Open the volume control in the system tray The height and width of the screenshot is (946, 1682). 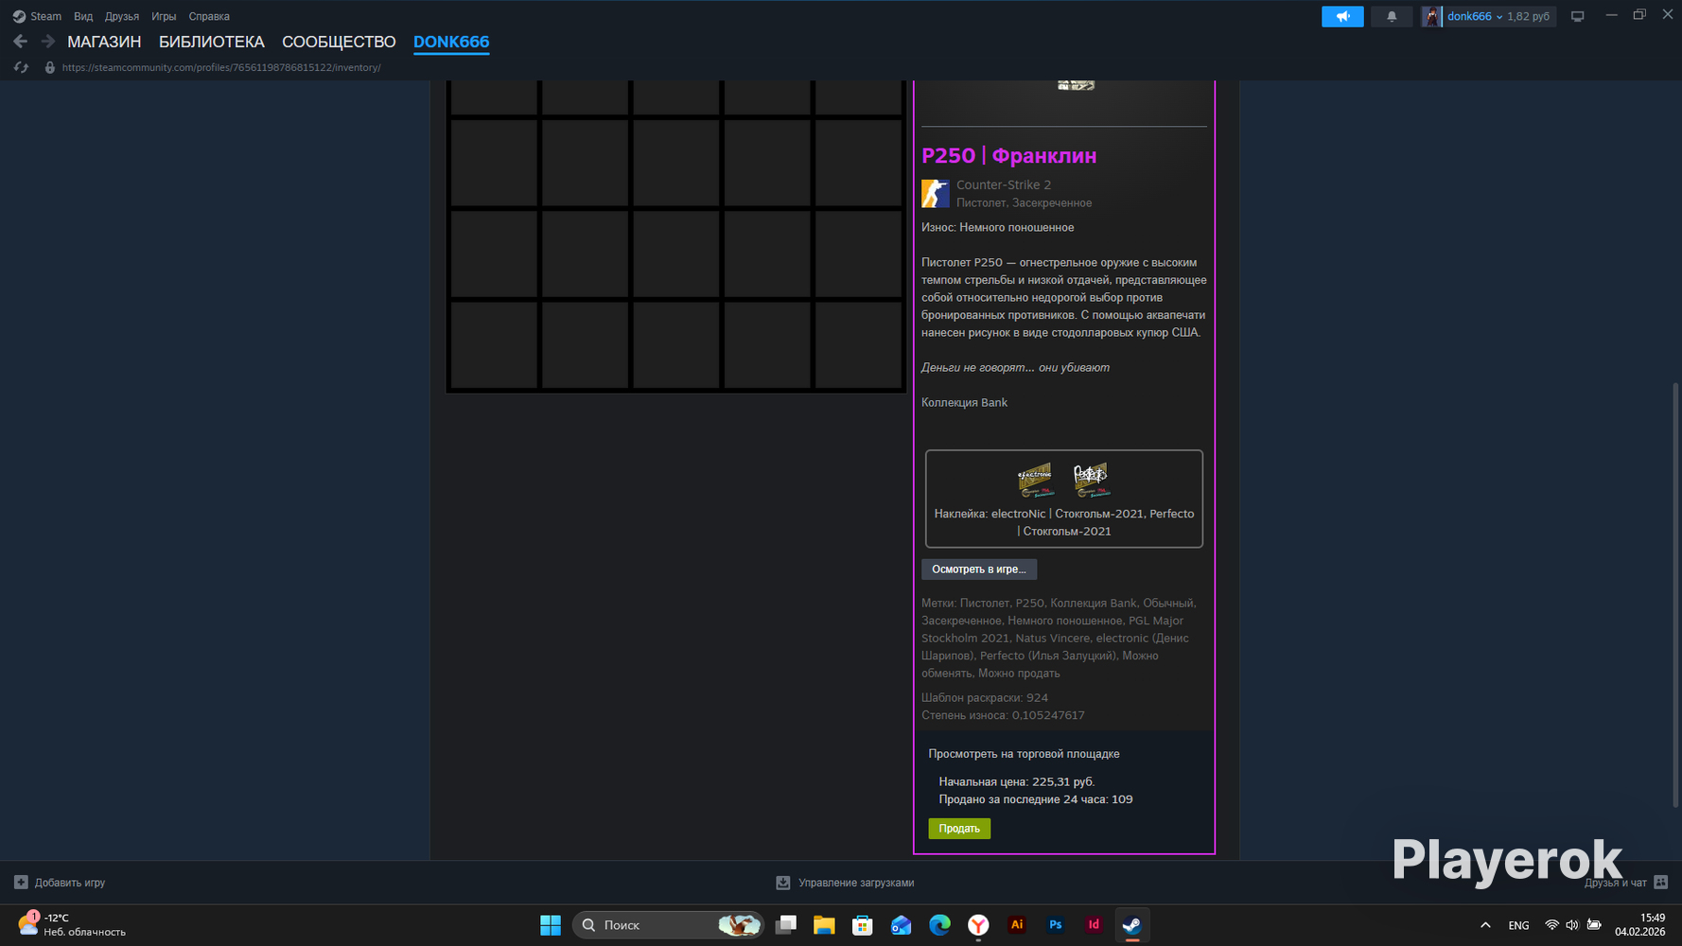[1572, 925]
